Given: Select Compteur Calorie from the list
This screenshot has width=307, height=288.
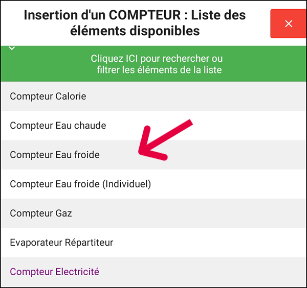Looking at the screenshot, I should click(48, 96).
